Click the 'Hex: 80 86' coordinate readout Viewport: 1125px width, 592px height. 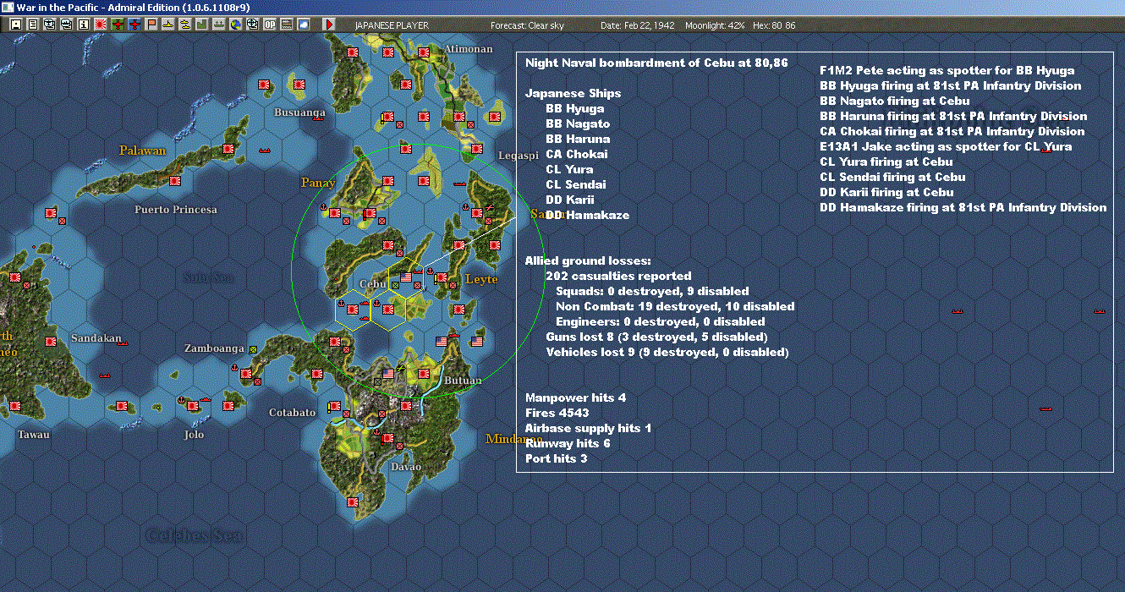[x=774, y=25]
